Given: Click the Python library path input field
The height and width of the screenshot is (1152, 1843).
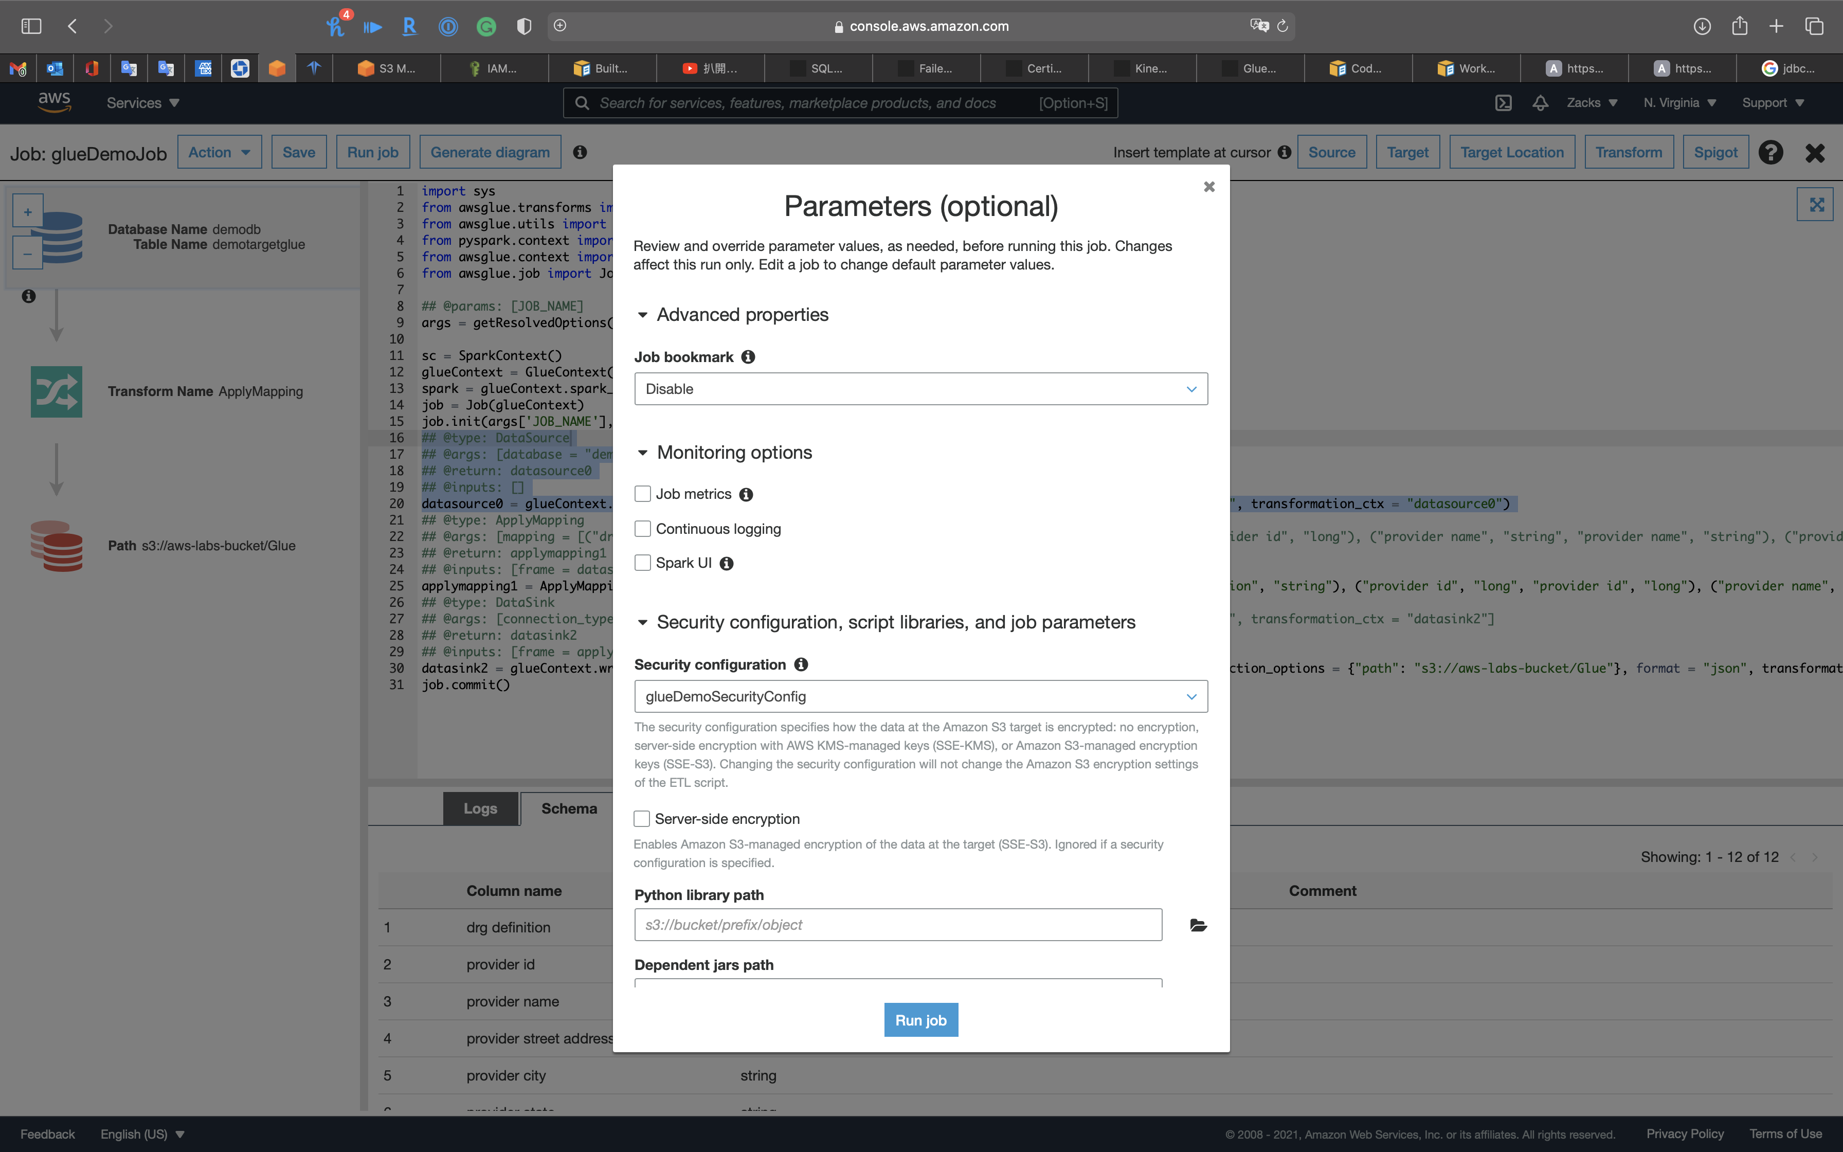Looking at the screenshot, I should pos(898,925).
